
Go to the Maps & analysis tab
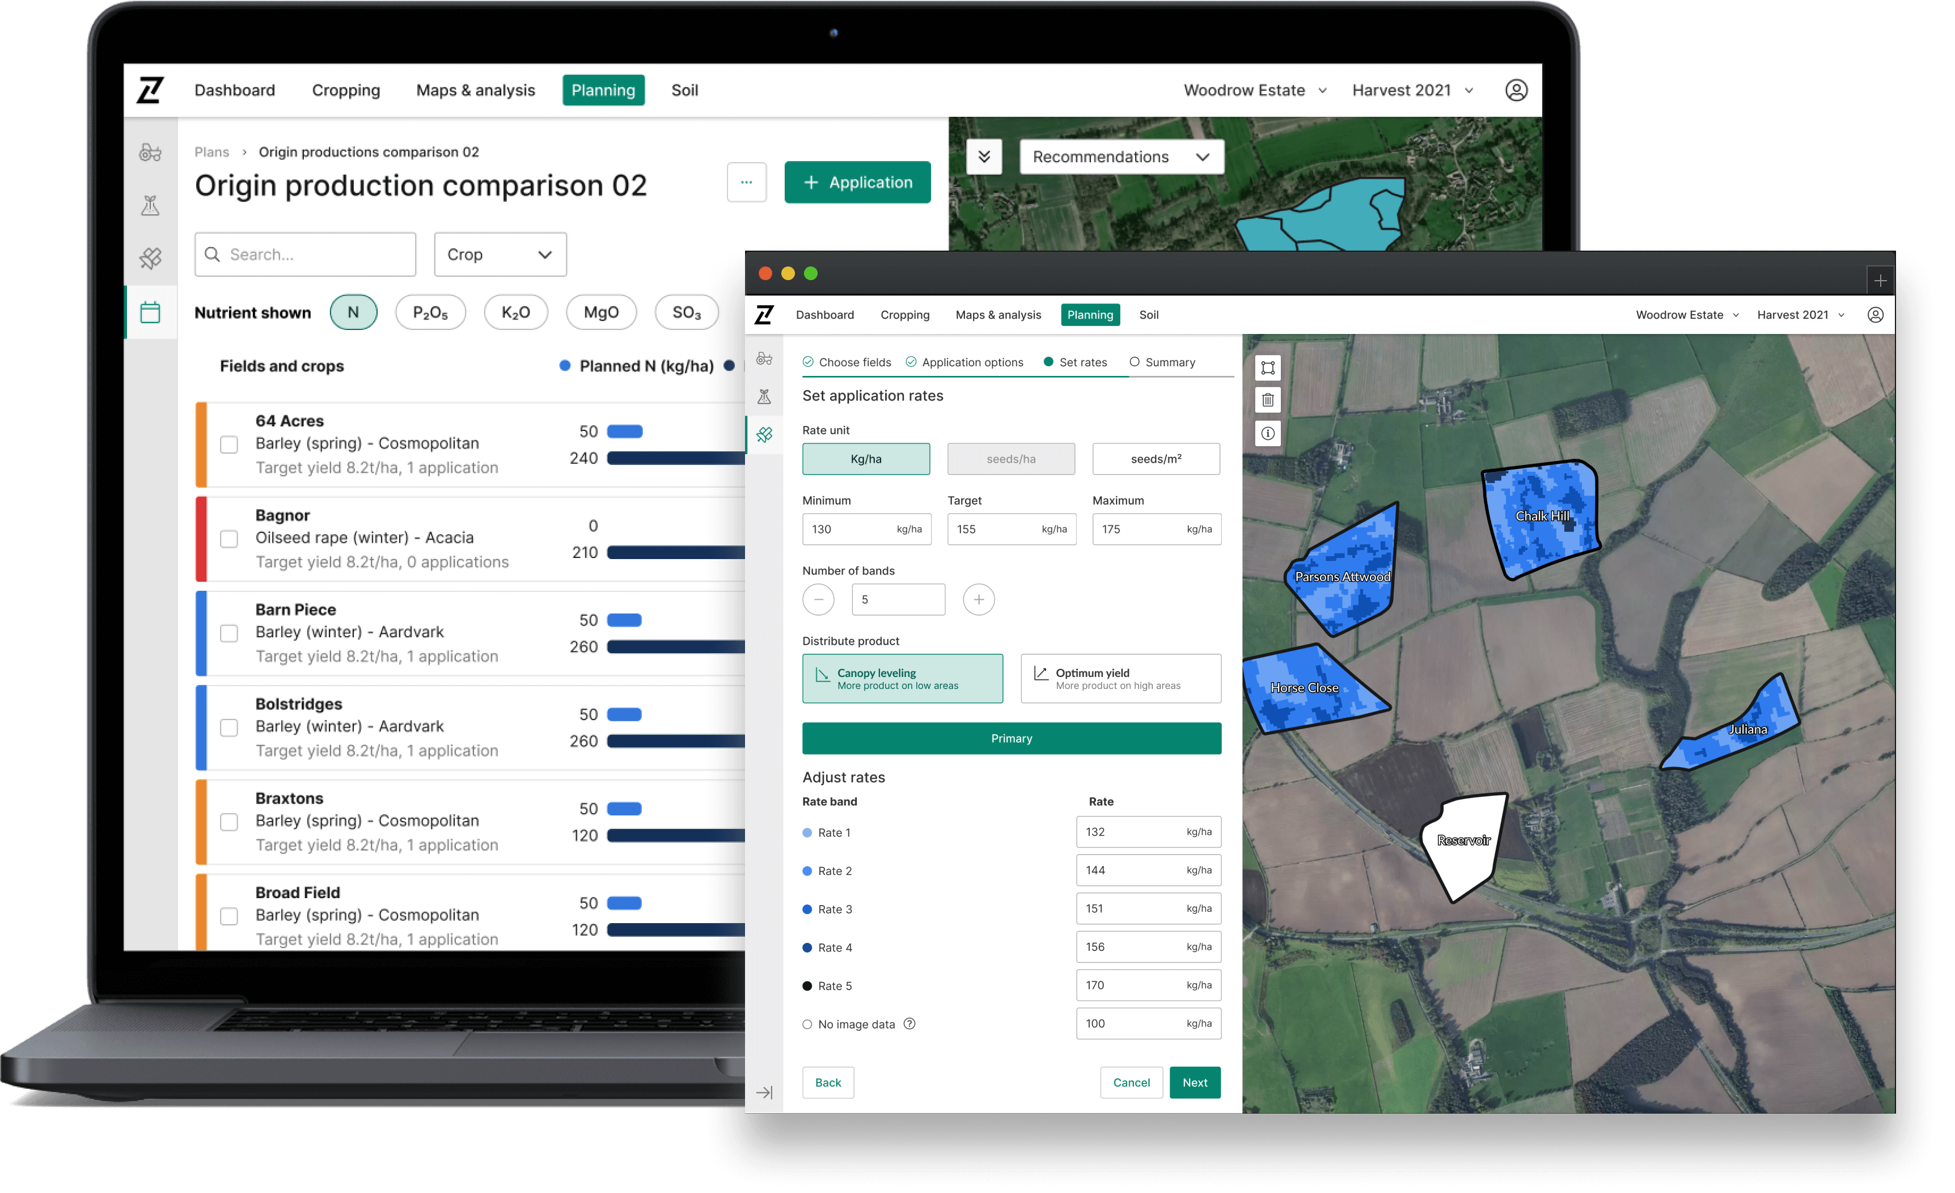475,90
